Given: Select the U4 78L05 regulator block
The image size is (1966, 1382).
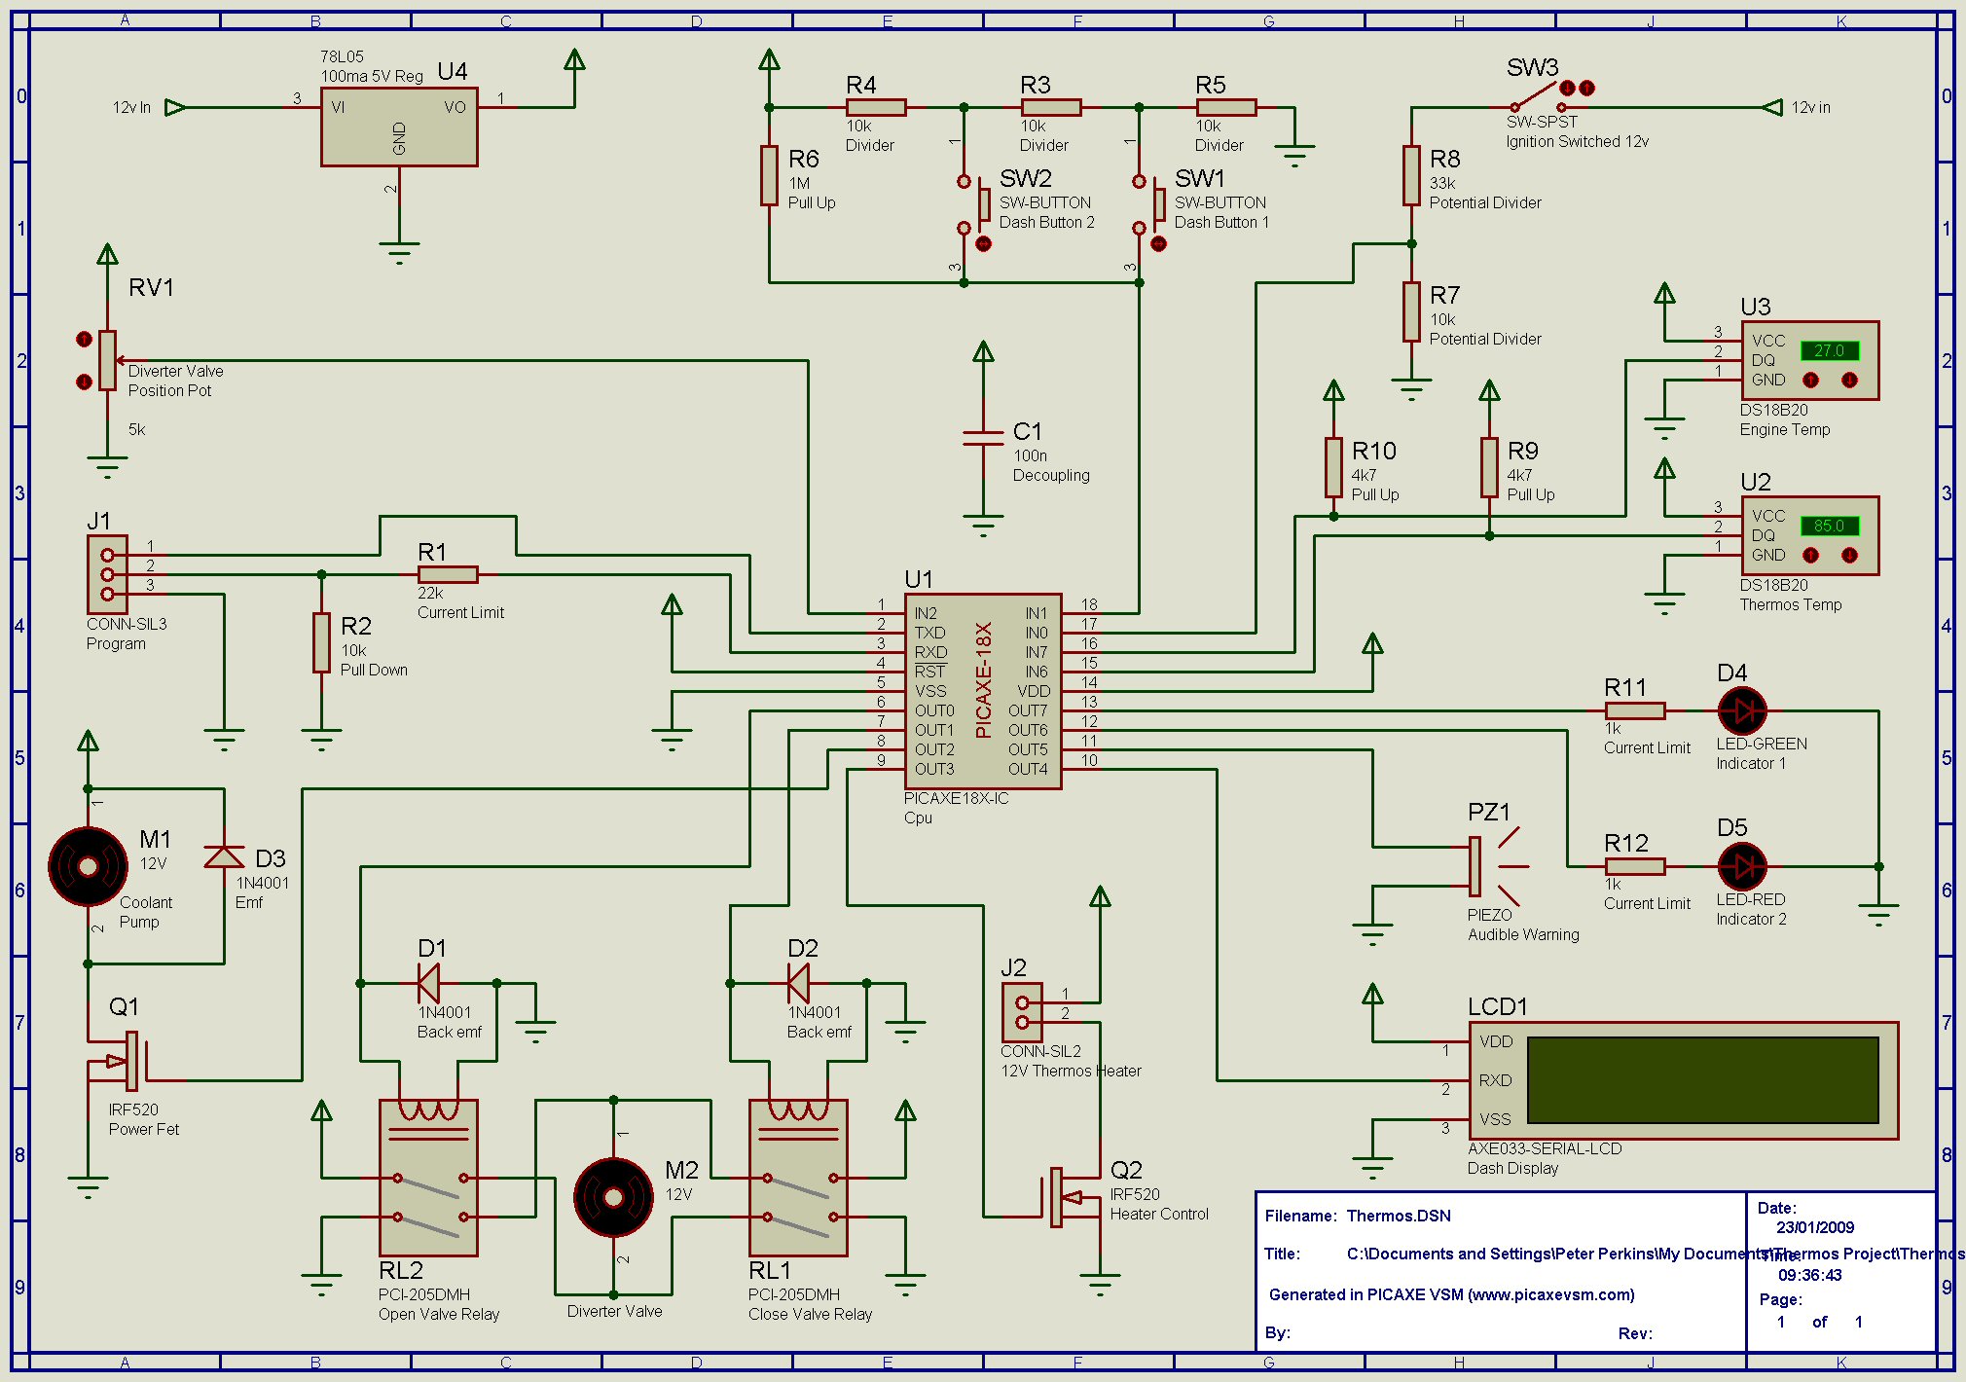Looking at the screenshot, I should [399, 127].
